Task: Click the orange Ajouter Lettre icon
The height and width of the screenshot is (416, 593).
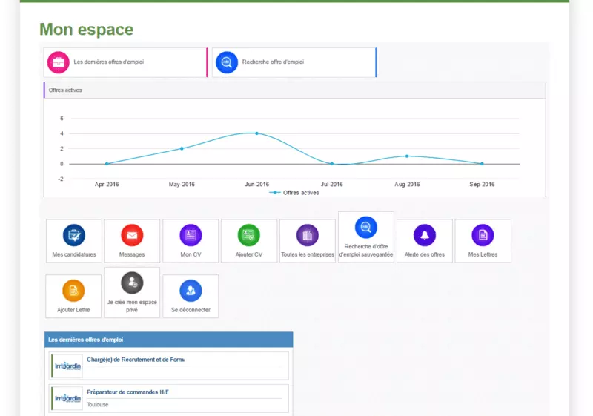Action: tap(73, 291)
